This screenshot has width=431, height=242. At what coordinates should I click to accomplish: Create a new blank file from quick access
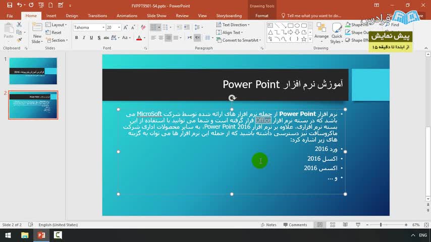pyautogui.click(x=50, y=5)
